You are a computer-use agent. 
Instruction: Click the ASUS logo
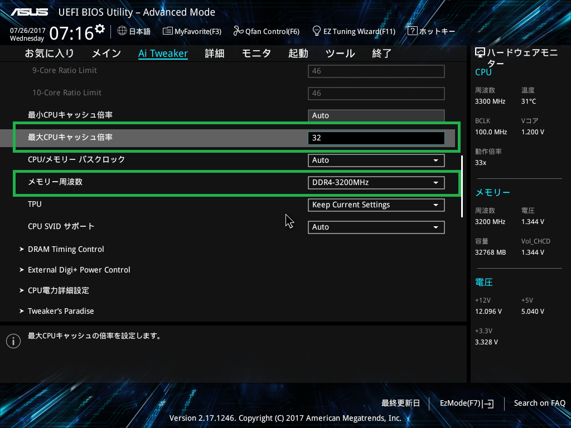click(x=29, y=12)
